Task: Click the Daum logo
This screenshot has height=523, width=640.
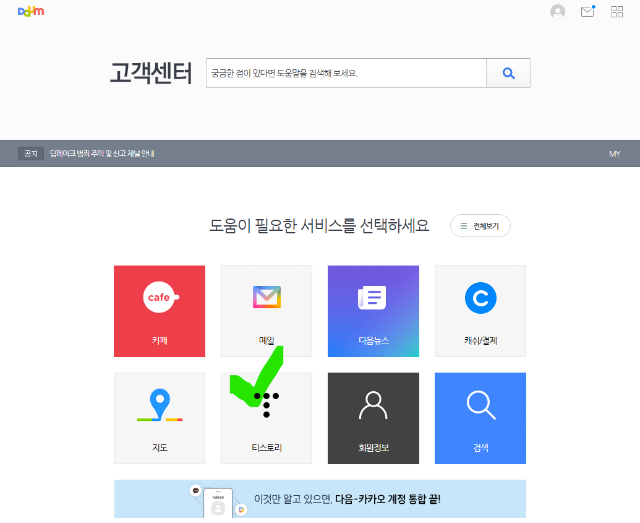Action: click(31, 11)
